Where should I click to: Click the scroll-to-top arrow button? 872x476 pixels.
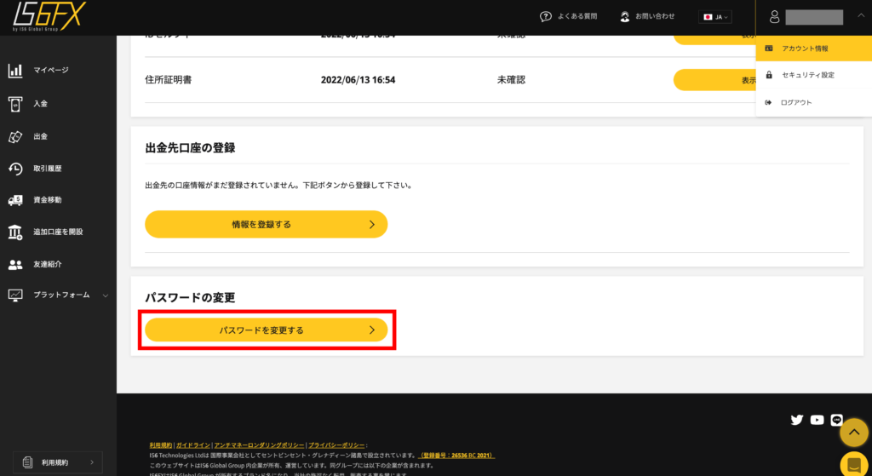(854, 432)
